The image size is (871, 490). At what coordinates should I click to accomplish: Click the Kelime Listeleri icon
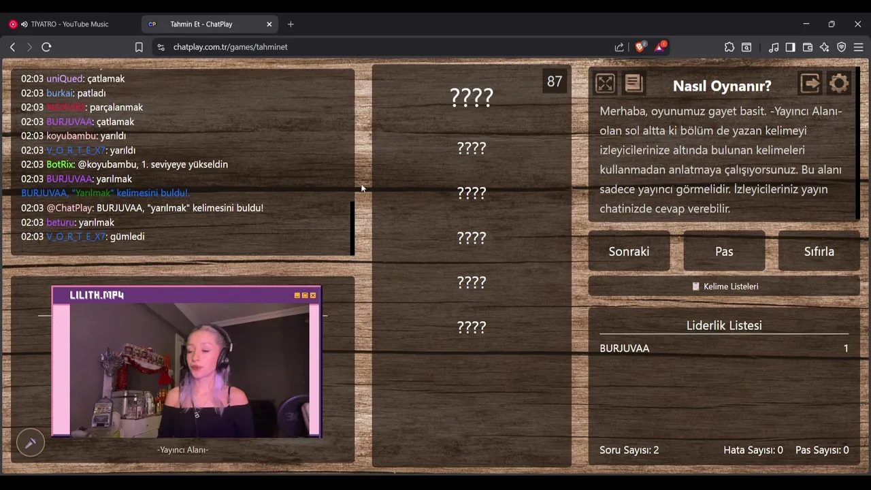point(695,287)
